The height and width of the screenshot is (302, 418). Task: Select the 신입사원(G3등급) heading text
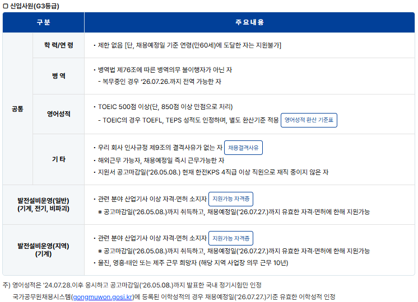click(x=35, y=6)
